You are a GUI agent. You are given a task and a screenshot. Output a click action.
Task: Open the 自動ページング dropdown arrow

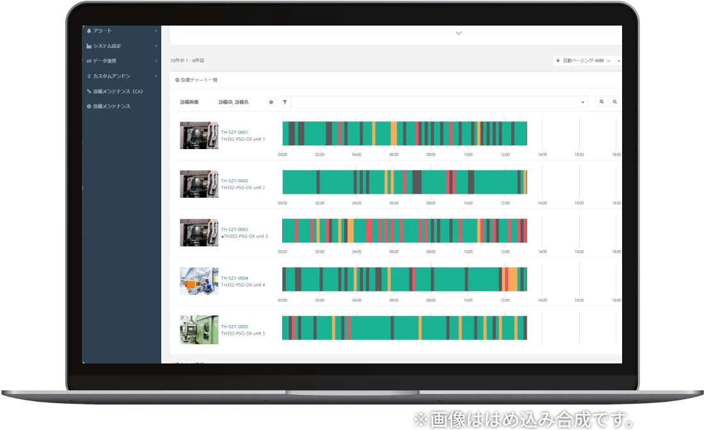[619, 61]
